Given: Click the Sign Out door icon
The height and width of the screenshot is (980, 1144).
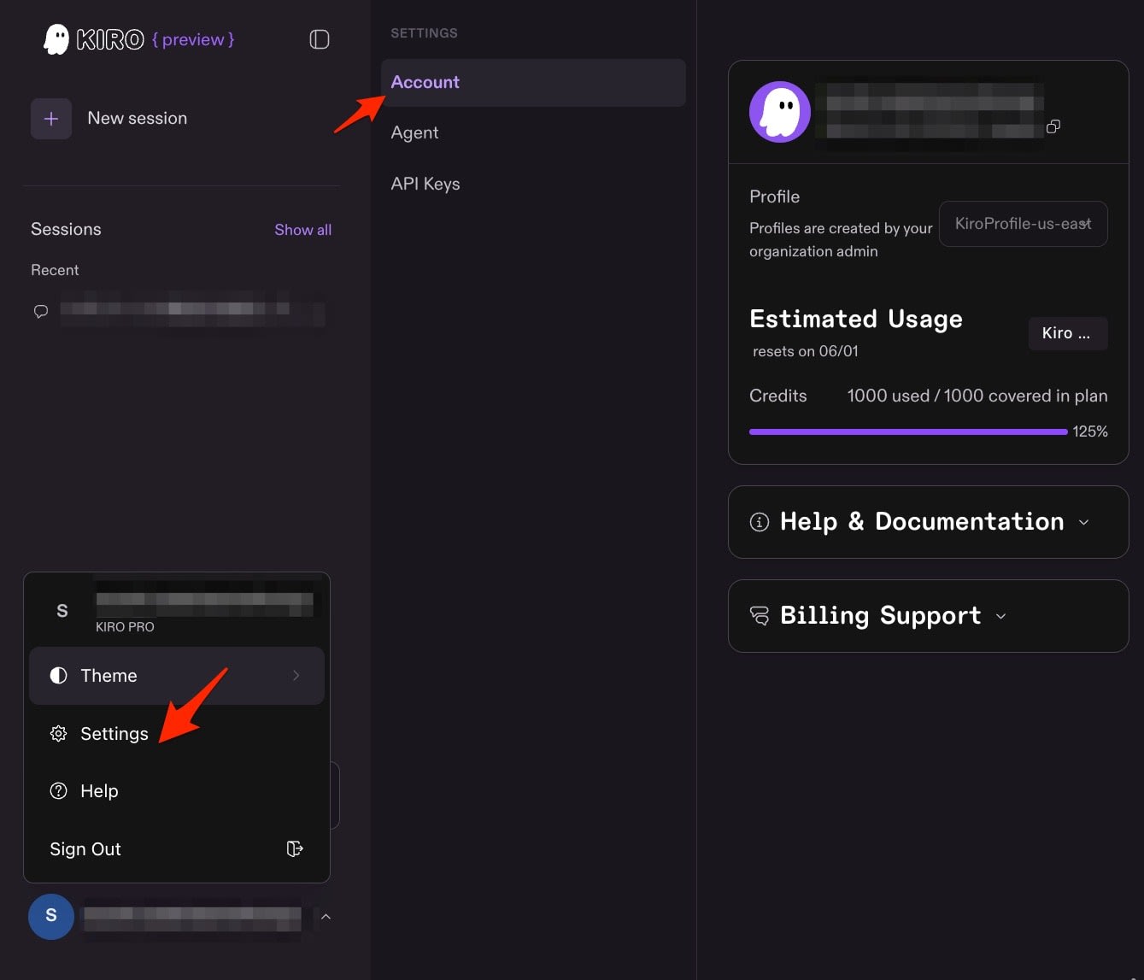Looking at the screenshot, I should point(295,848).
